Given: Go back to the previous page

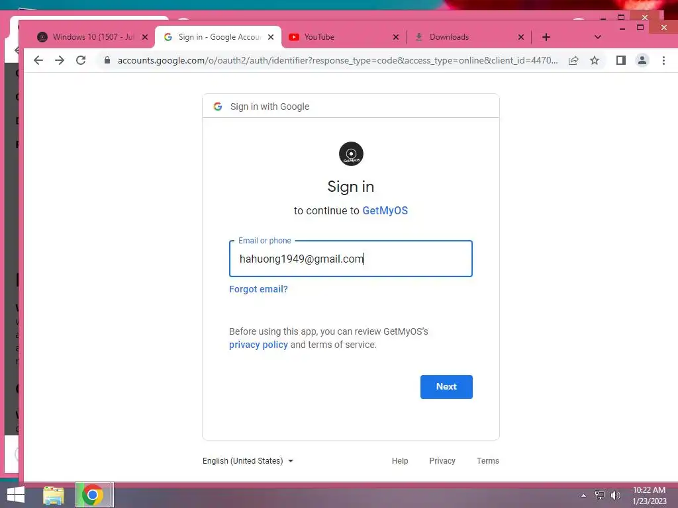Looking at the screenshot, I should tap(38, 60).
